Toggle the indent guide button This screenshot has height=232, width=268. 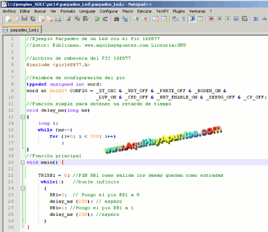pos(192,19)
